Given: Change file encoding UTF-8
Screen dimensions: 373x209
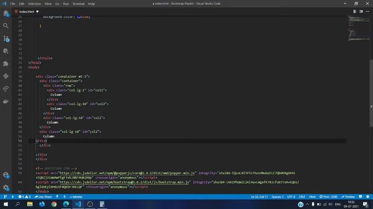Looking at the screenshot, I should click(291, 197).
